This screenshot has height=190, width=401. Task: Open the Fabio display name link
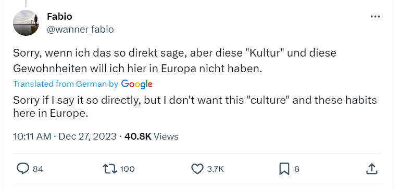59,17
